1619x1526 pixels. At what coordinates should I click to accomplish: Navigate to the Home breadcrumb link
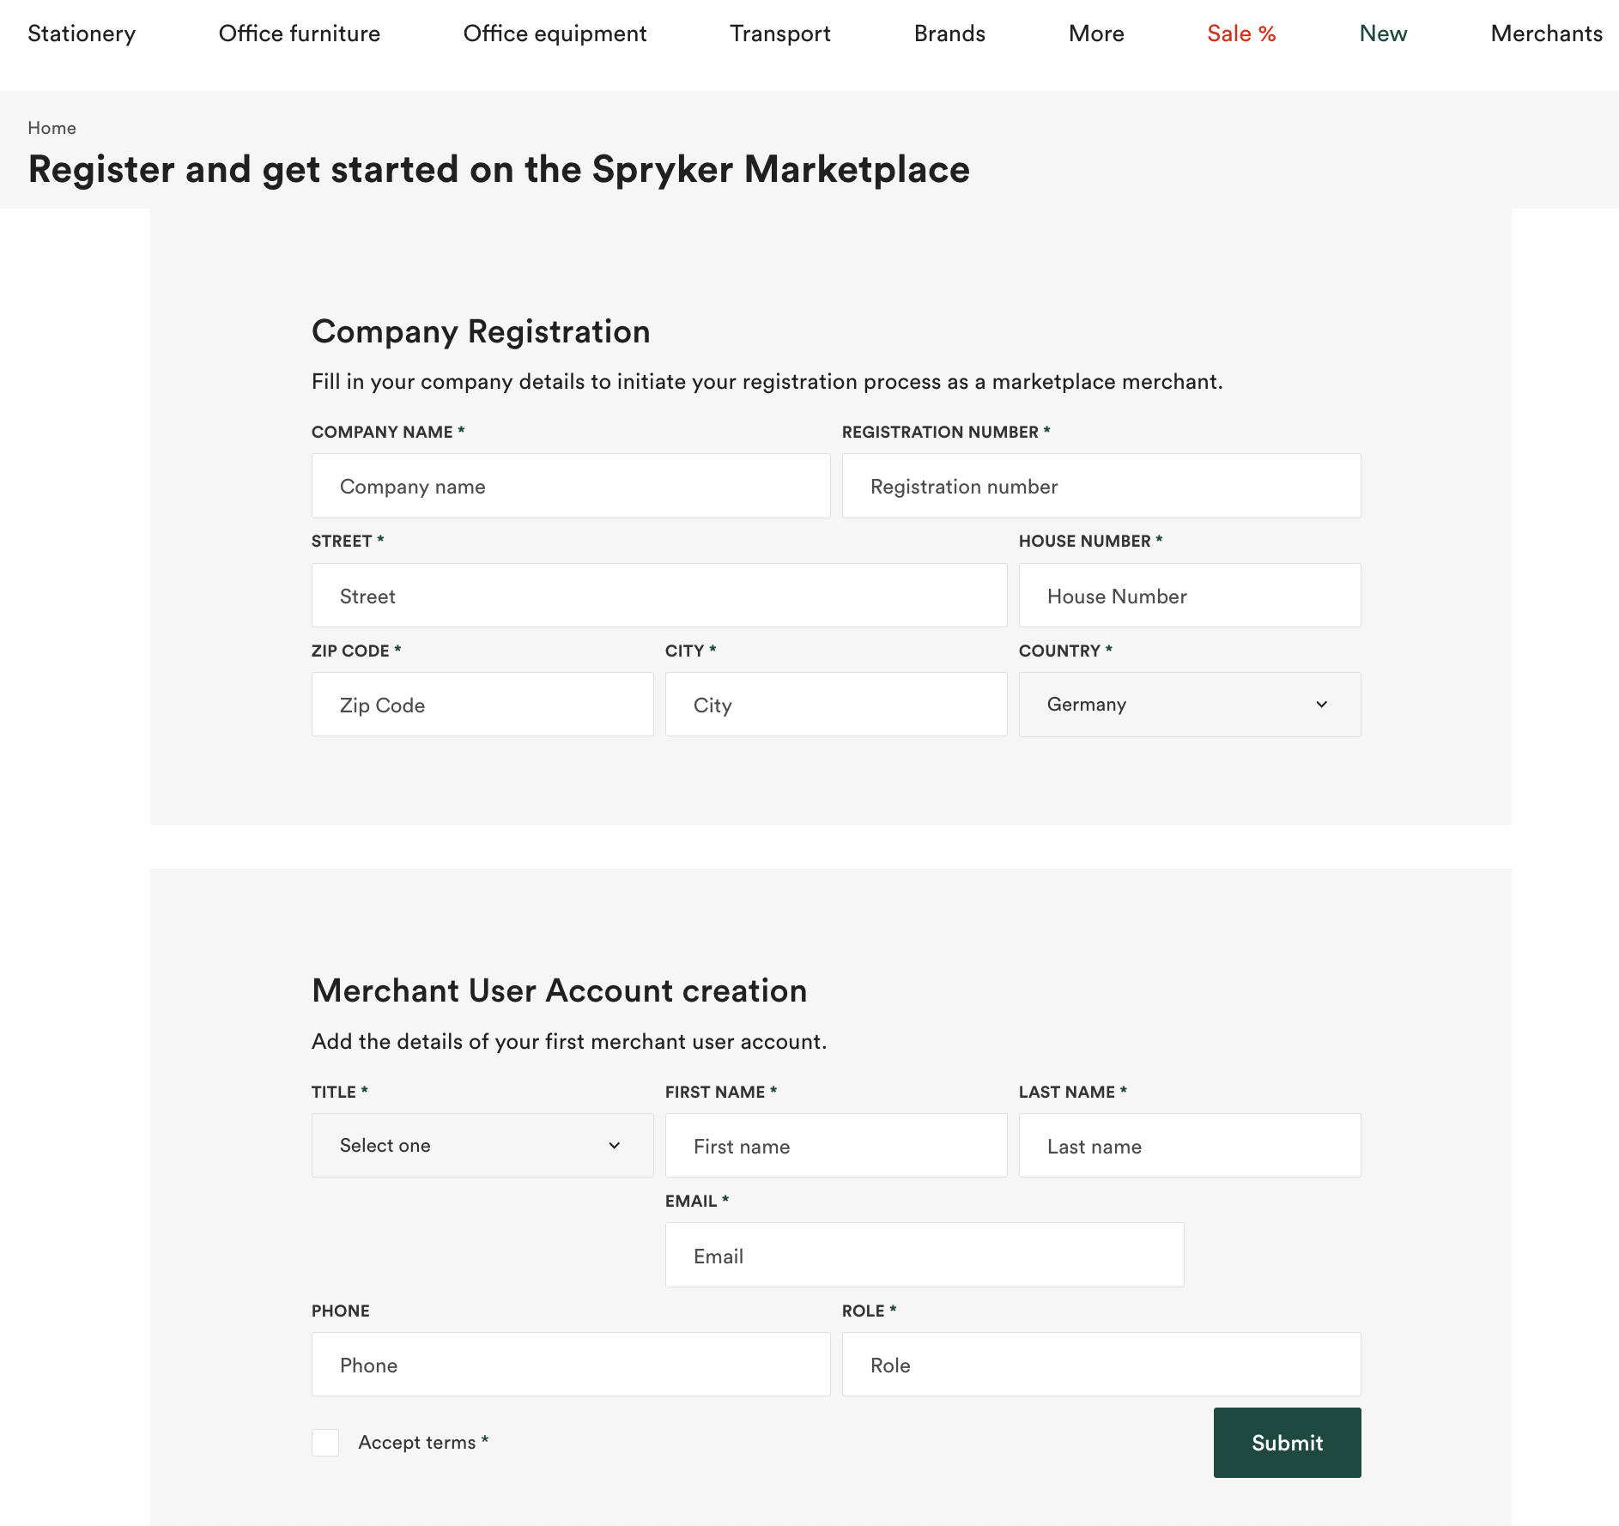[52, 127]
